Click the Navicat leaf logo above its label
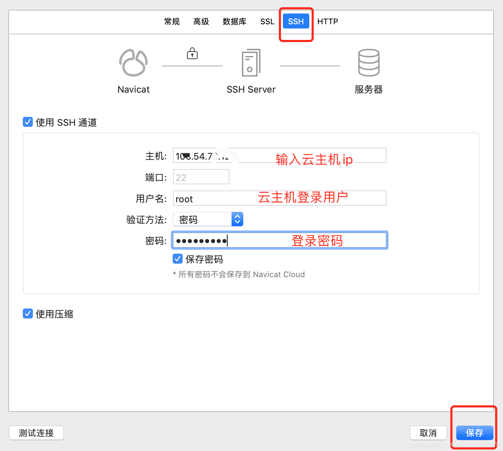This screenshot has width=503, height=451. point(133,63)
